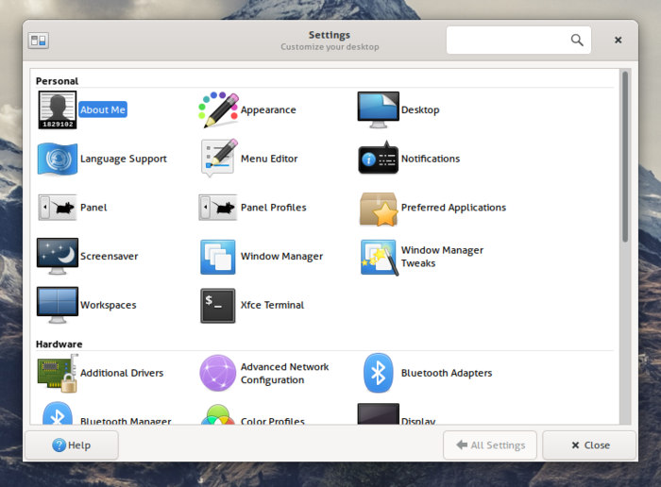Screen dimensions: 661x487
Task: Click the "Workspaces" label
Action: [x=109, y=305]
